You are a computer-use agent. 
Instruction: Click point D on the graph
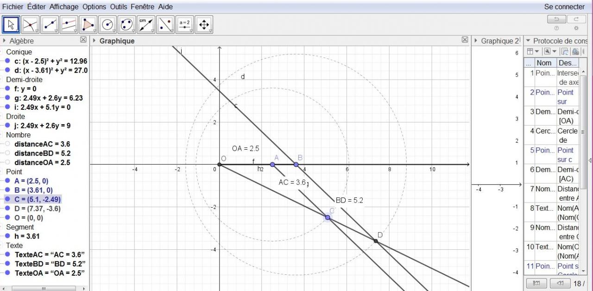point(376,241)
